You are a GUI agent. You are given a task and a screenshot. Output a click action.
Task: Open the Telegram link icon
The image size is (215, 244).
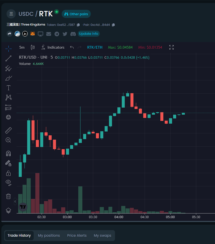point(57,34)
